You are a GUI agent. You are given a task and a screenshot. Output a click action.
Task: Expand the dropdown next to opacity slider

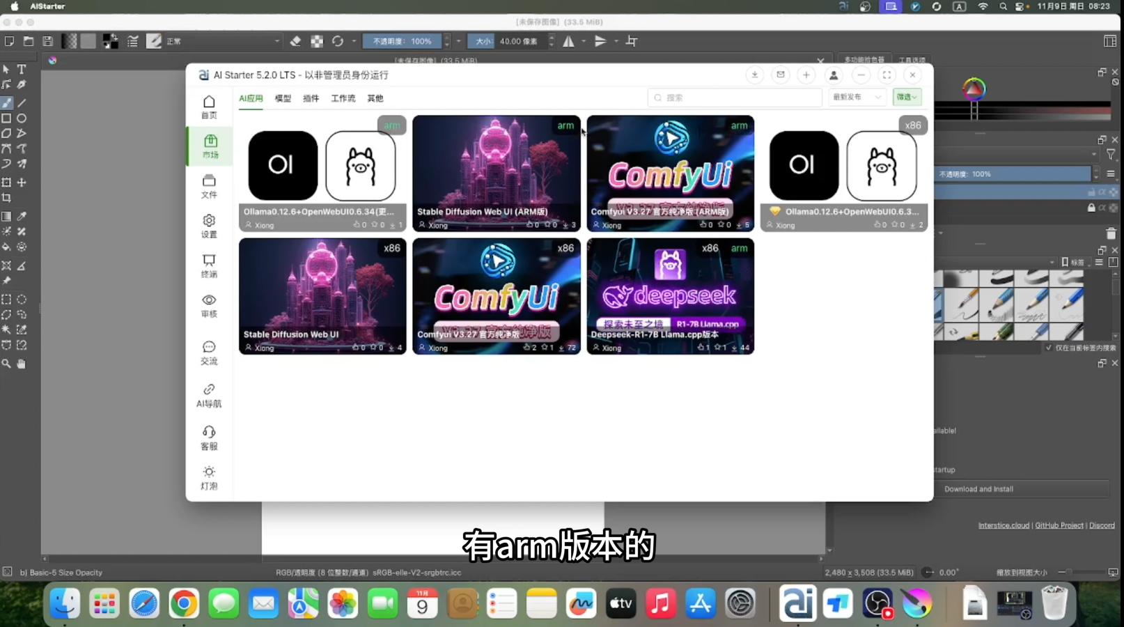pos(458,41)
